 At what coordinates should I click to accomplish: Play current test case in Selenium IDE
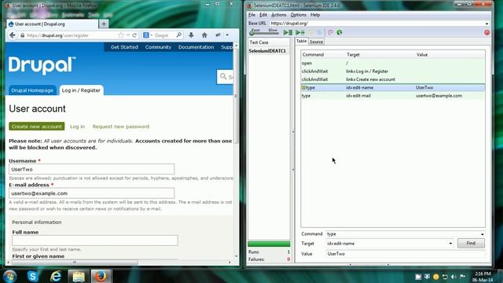[x=300, y=32]
